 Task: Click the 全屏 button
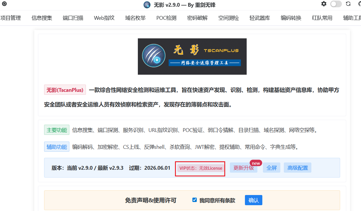[272, 168]
